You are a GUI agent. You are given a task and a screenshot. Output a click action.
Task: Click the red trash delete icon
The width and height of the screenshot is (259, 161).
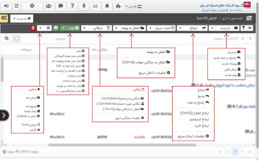click(32, 28)
